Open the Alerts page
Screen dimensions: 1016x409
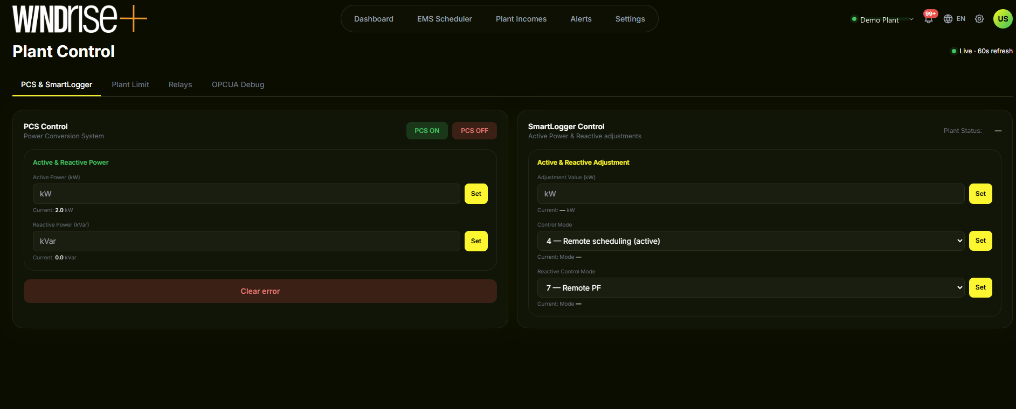581,19
